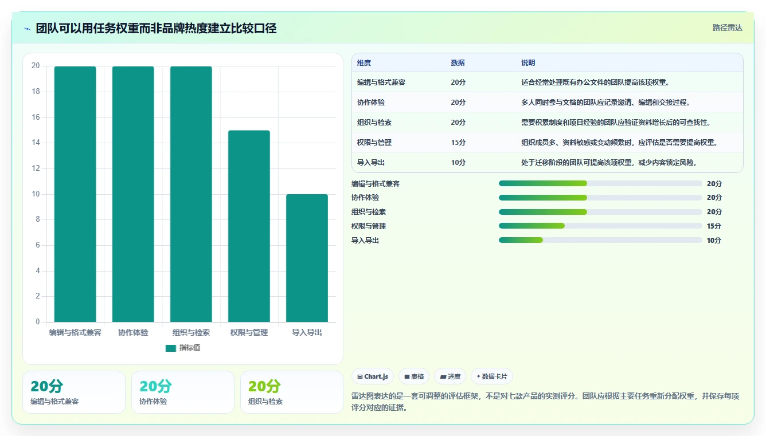Click the title 团队可以用任务权重而非品牌热度建立比较口径
Viewport: 766px width, 436px height.
pos(156,28)
